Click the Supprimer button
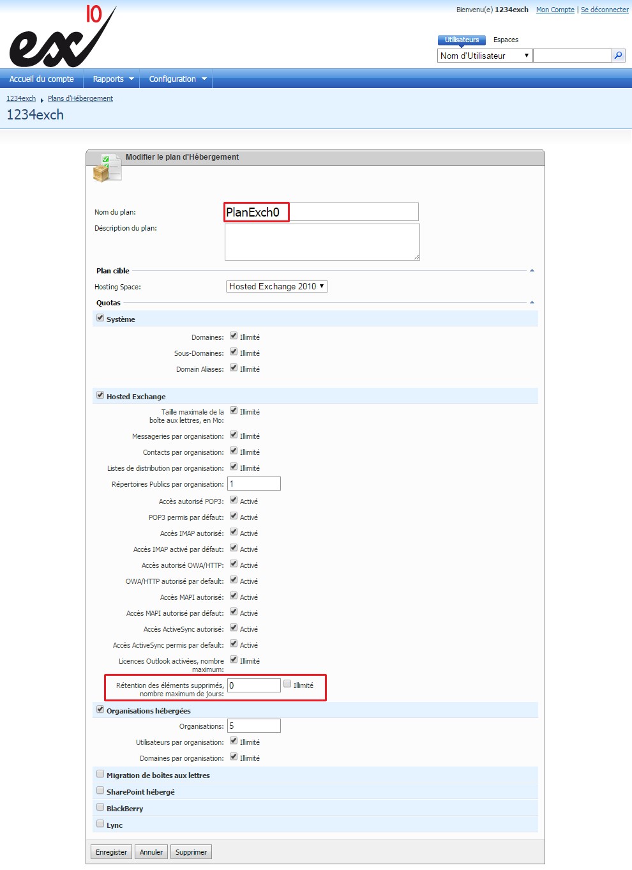 (191, 852)
